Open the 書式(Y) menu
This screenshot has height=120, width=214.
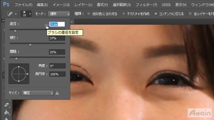click(102, 5)
